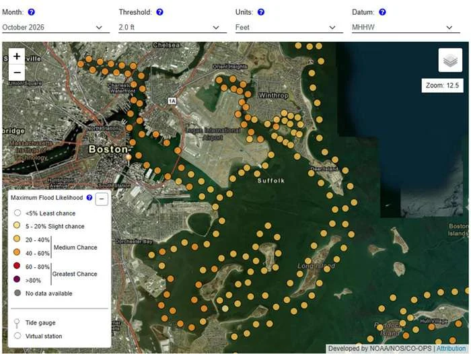Click the Zoom: 12.5 indicator
The width and height of the screenshot is (471, 354).
pyautogui.click(x=442, y=85)
